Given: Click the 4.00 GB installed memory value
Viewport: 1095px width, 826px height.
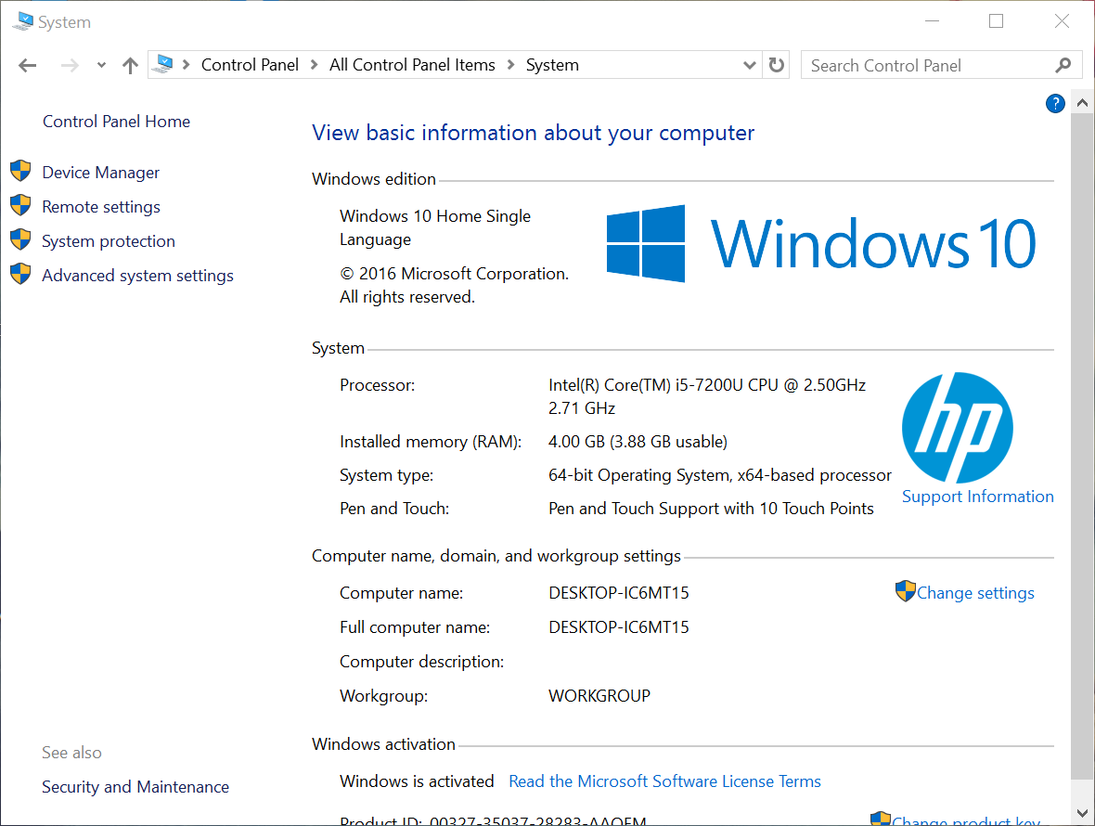Looking at the screenshot, I should 638,442.
